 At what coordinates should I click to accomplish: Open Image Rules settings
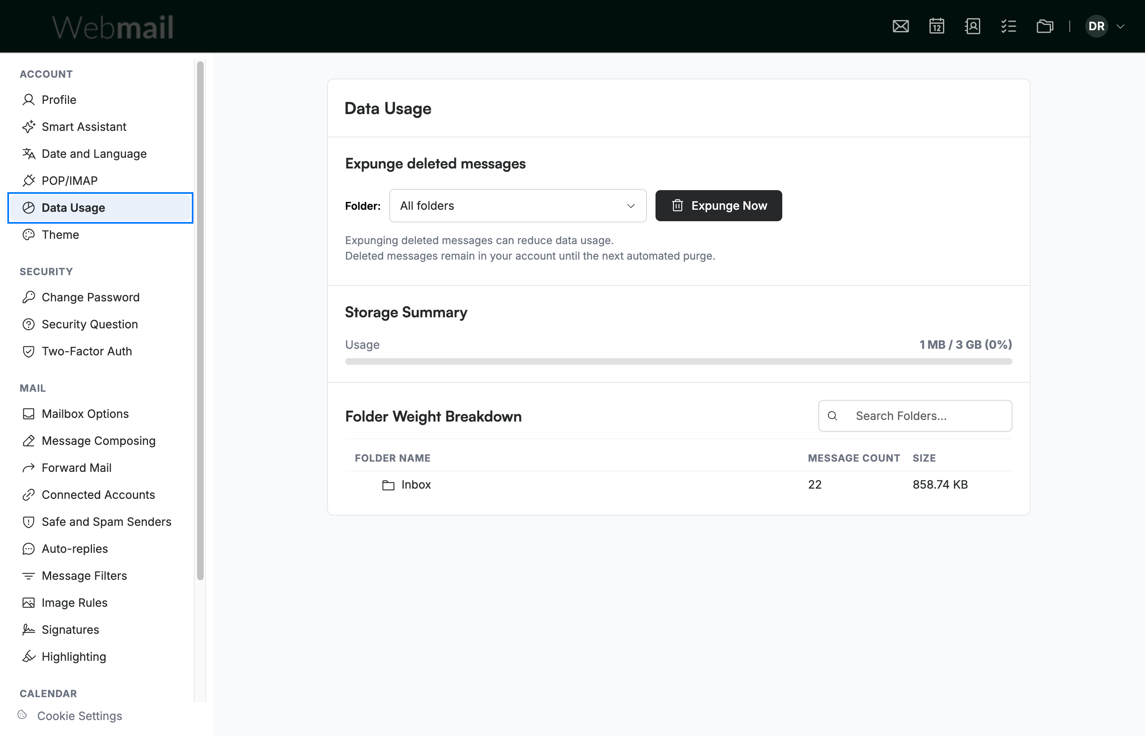coord(100,603)
